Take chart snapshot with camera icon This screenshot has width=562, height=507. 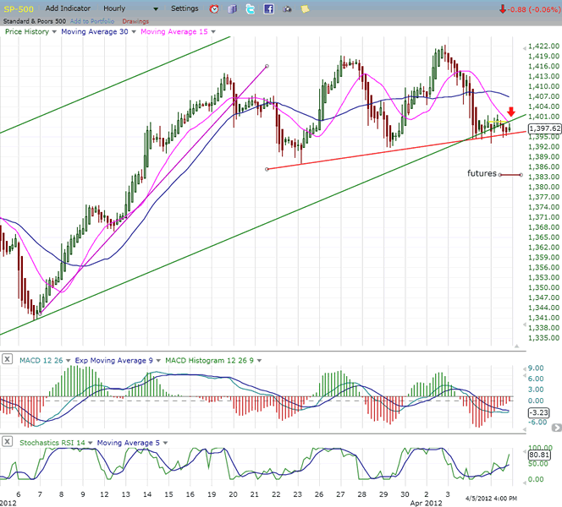(x=287, y=9)
